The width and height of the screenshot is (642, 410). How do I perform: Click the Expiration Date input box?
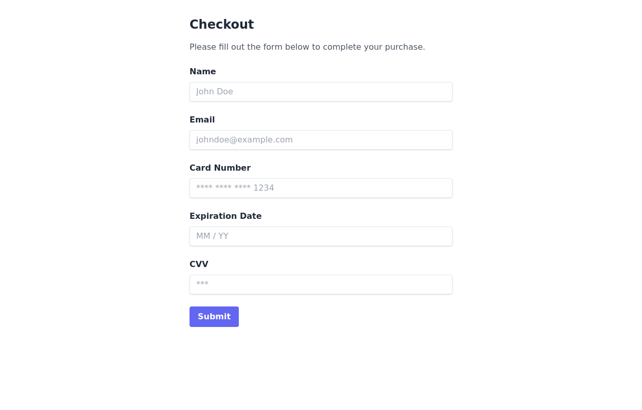point(320,236)
